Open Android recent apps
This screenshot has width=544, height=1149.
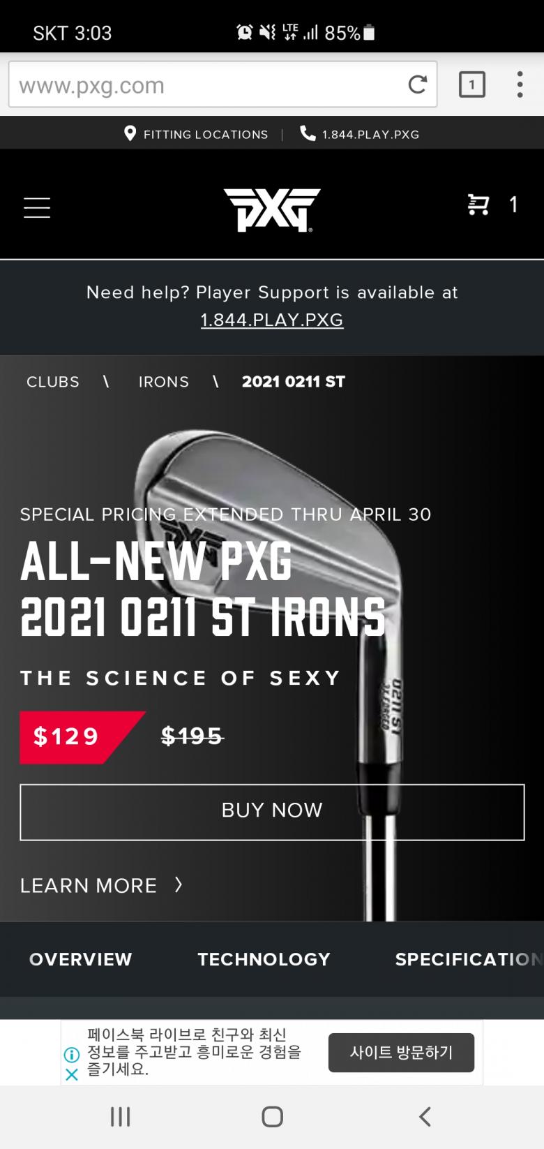coord(120,1117)
